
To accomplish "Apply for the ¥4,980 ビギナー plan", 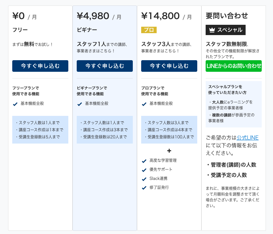I will (105, 66).
